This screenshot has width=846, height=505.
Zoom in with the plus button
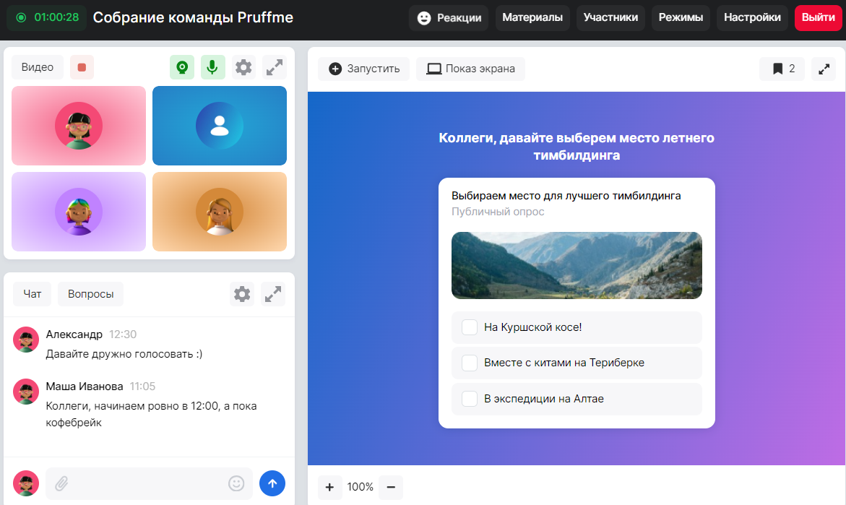(x=329, y=487)
